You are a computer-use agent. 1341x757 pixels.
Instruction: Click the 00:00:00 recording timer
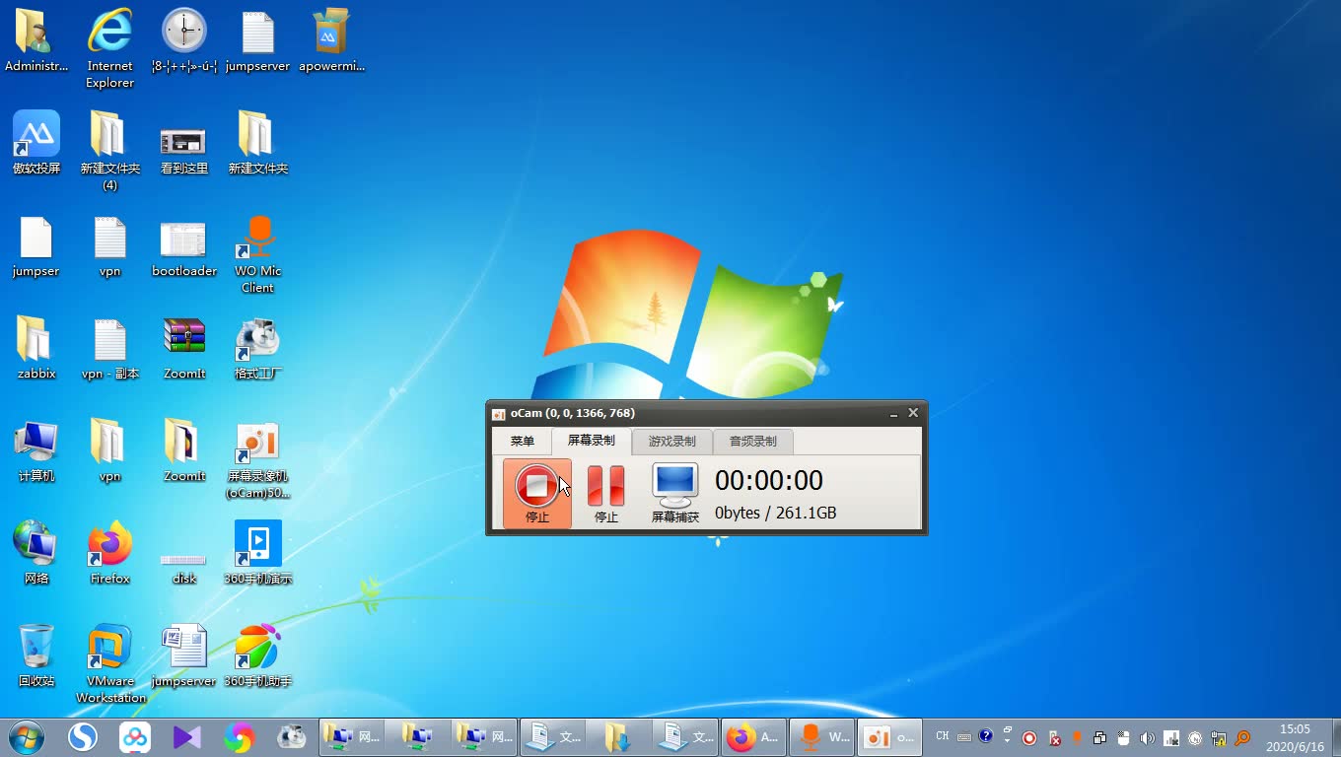click(x=769, y=481)
